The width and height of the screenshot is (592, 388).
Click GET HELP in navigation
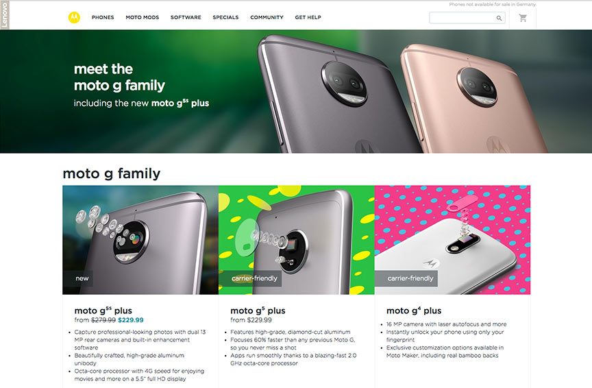click(x=308, y=17)
